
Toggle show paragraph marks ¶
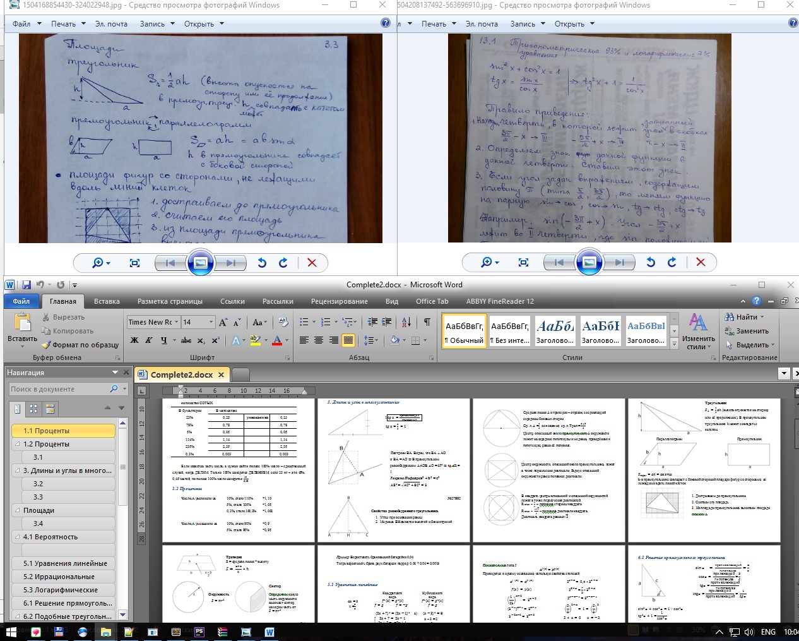pos(427,322)
